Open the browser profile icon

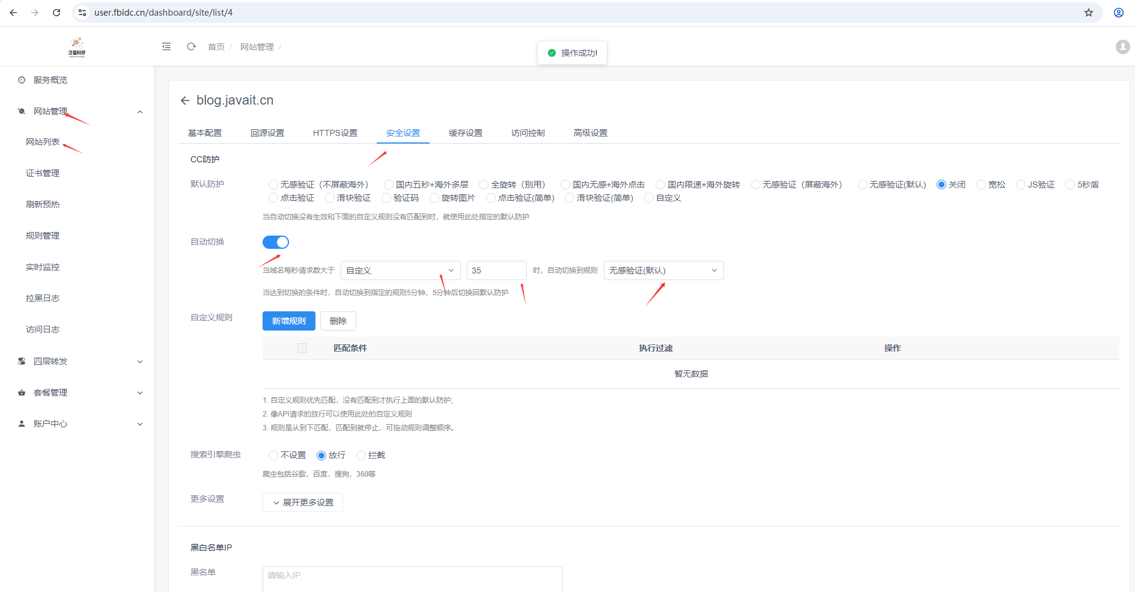click(x=1119, y=13)
